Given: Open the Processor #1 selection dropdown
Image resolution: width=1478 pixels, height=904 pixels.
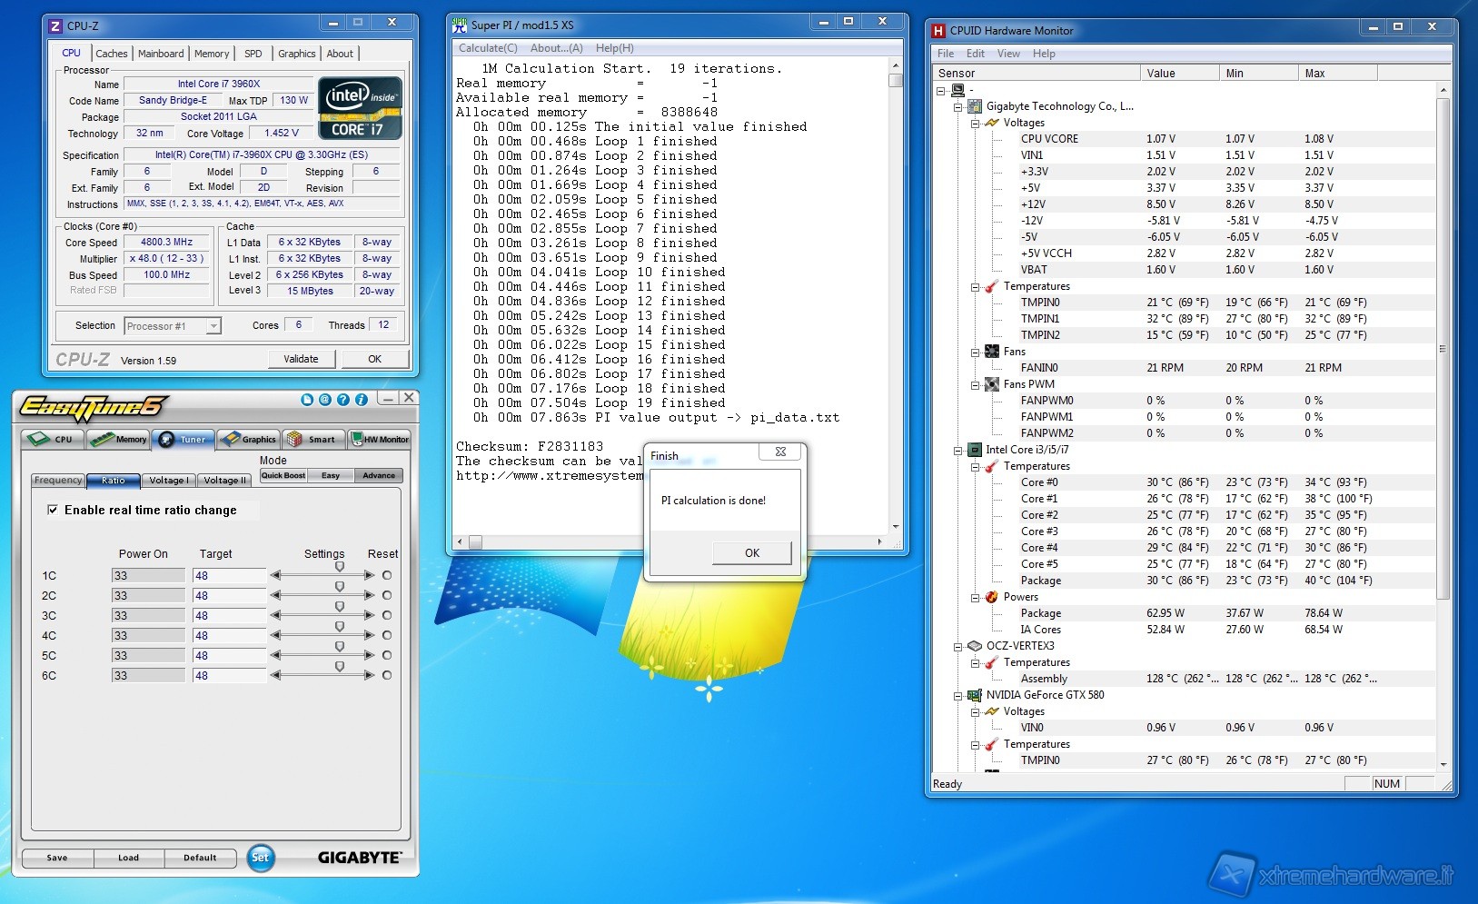Looking at the screenshot, I should click(x=213, y=326).
